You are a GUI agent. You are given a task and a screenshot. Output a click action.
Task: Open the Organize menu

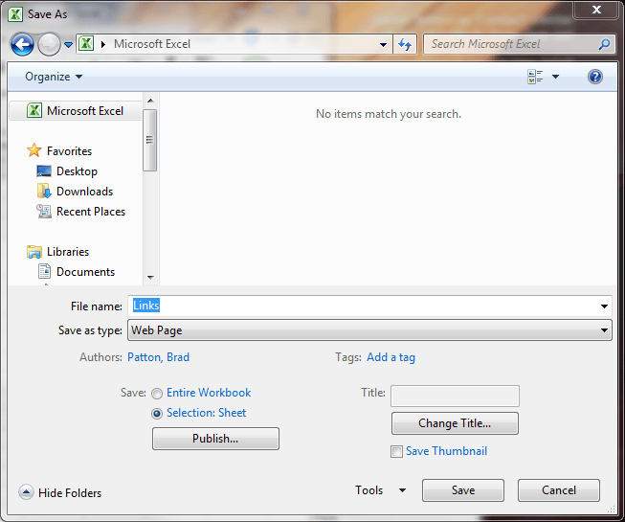click(54, 77)
